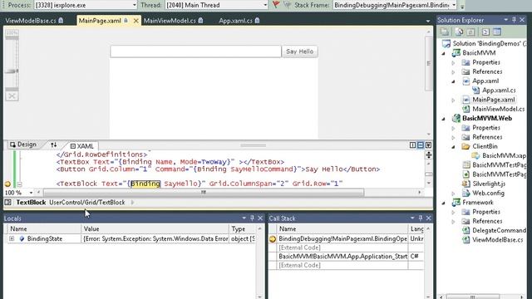Pin the Call Stack panel
This screenshot has height=299, width=532.
[x=421, y=218]
